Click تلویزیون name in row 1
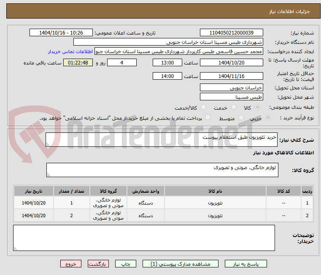 point(215,203)
